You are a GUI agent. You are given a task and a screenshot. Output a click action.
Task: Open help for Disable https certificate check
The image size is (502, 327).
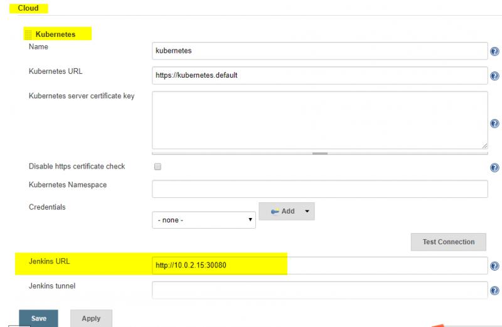pyautogui.click(x=494, y=167)
